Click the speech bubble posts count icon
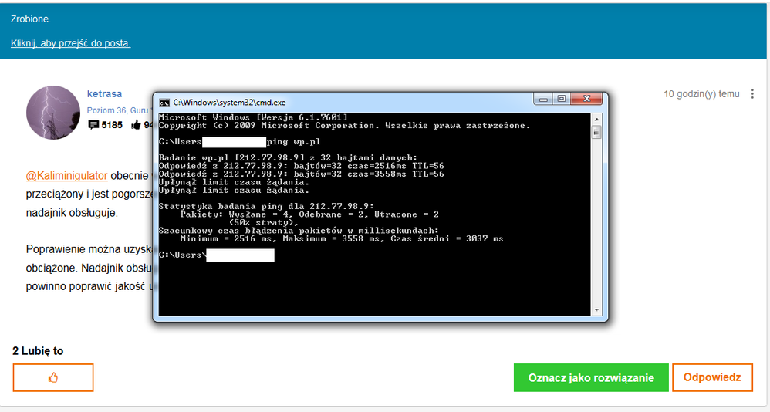The height and width of the screenshot is (412, 770). [93, 125]
